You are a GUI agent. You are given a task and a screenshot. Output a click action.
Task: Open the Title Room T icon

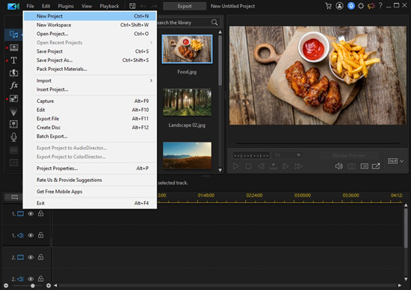pos(13,60)
